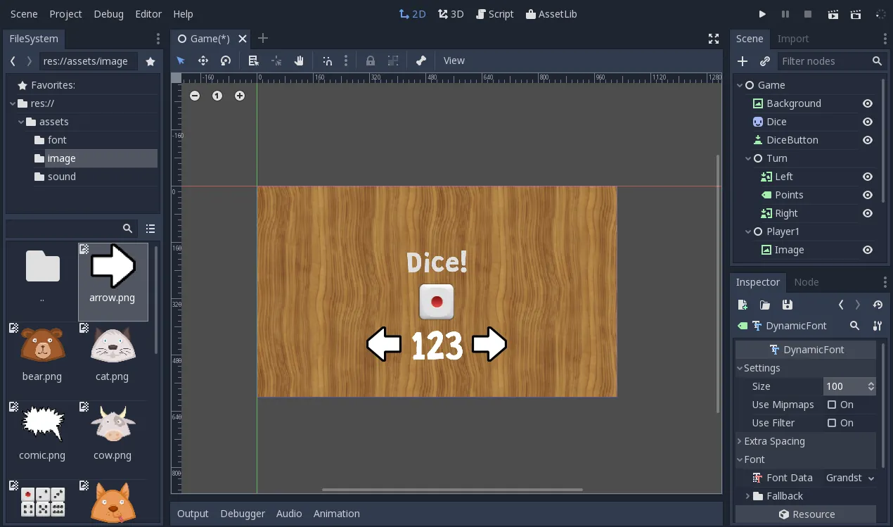Click the Size stepper arrows
The width and height of the screenshot is (893, 527).
(871, 386)
